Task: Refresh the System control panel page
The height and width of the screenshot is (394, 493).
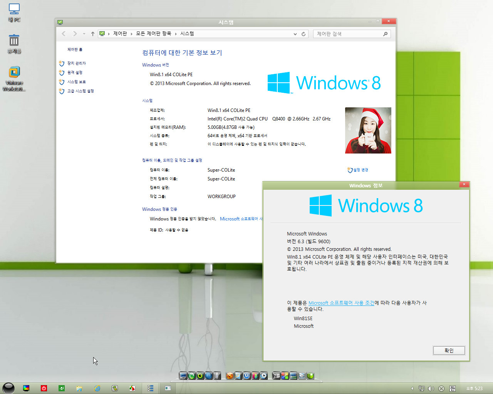Action: (304, 34)
